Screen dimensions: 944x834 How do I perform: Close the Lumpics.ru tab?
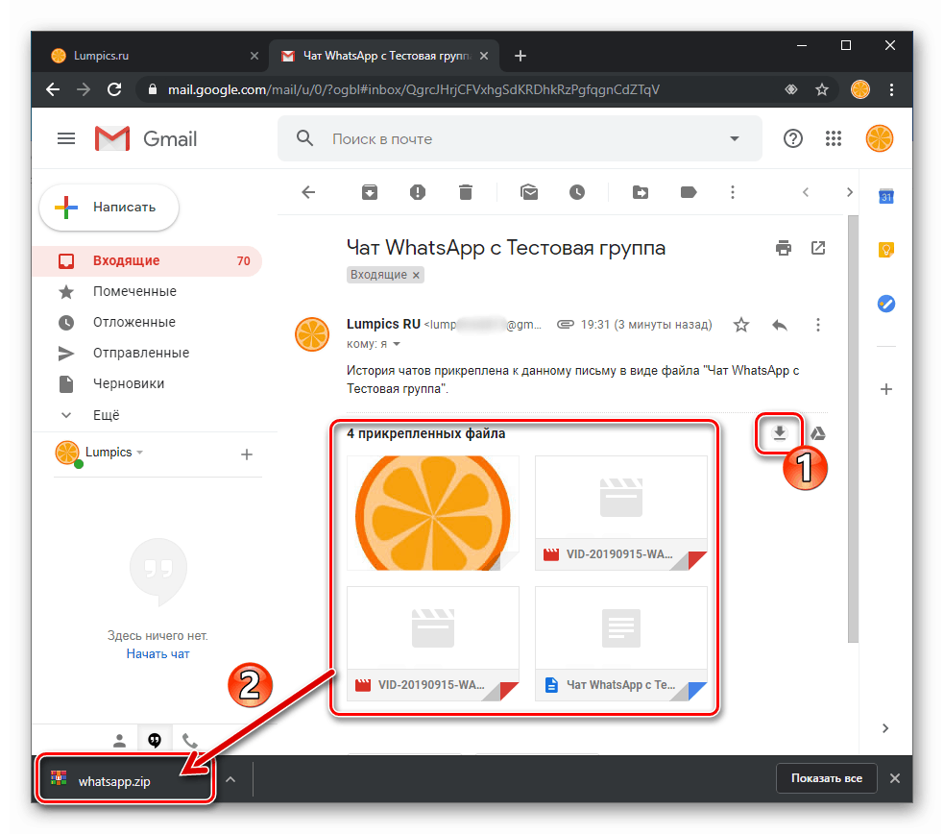click(x=254, y=56)
